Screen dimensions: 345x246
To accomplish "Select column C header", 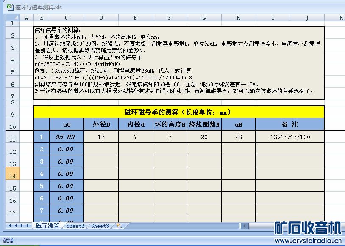I will coord(67,18).
